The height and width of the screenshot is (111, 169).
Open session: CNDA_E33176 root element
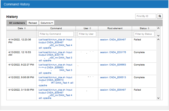click(113, 52)
